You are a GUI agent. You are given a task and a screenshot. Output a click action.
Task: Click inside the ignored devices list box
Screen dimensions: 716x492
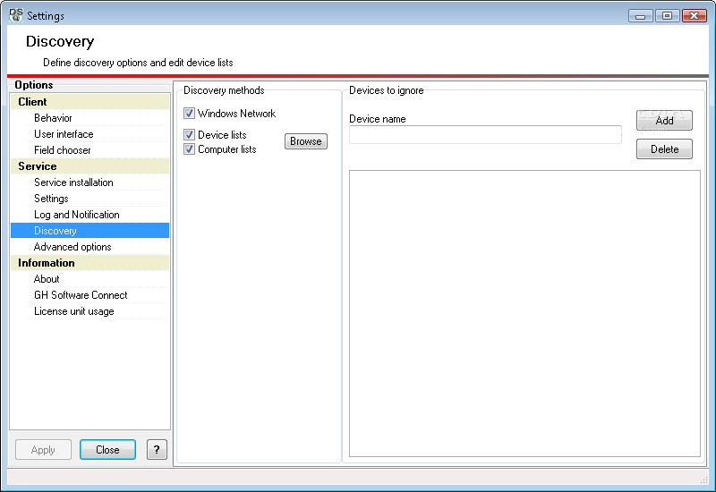(x=524, y=314)
